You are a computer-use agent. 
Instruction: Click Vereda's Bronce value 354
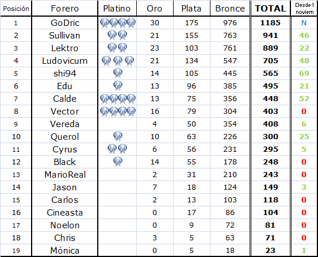click(230, 124)
